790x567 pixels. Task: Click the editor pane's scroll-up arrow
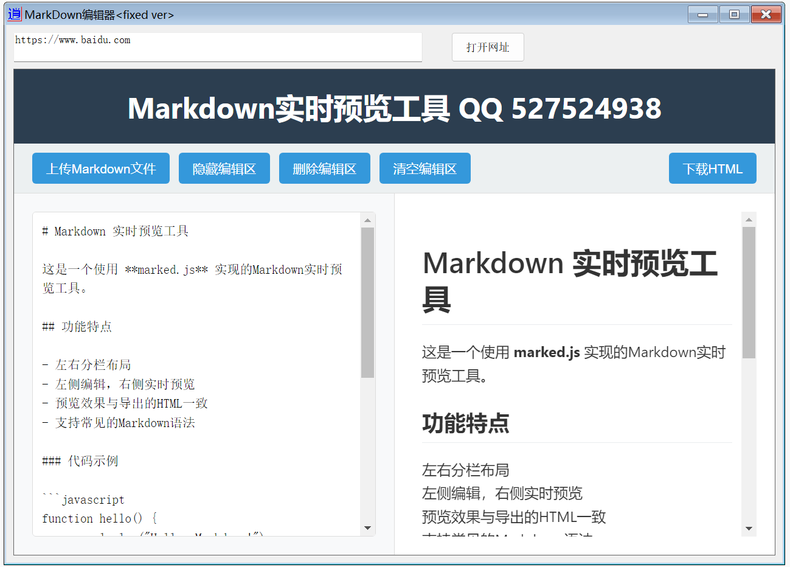coord(367,220)
